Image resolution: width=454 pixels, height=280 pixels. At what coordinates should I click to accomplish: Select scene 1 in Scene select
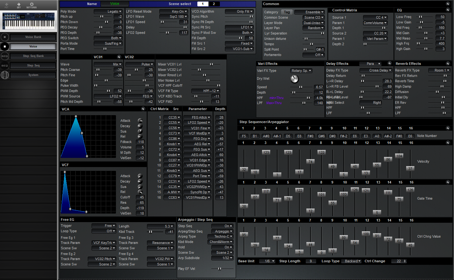coord(203,4)
